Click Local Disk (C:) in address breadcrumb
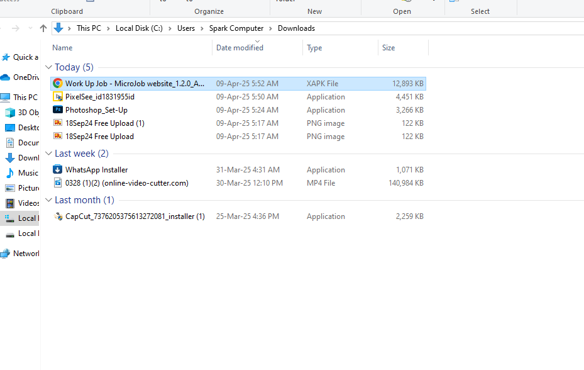This screenshot has height=370, width=584. 139,28
